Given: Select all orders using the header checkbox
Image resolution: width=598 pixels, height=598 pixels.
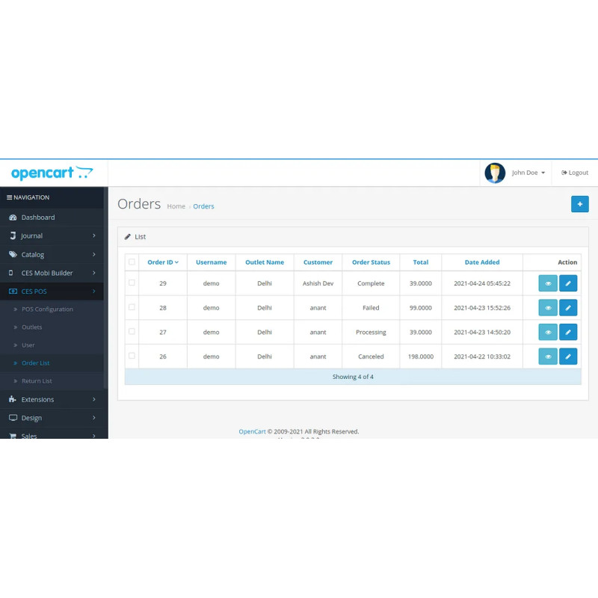Looking at the screenshot, I should (132, 262).
